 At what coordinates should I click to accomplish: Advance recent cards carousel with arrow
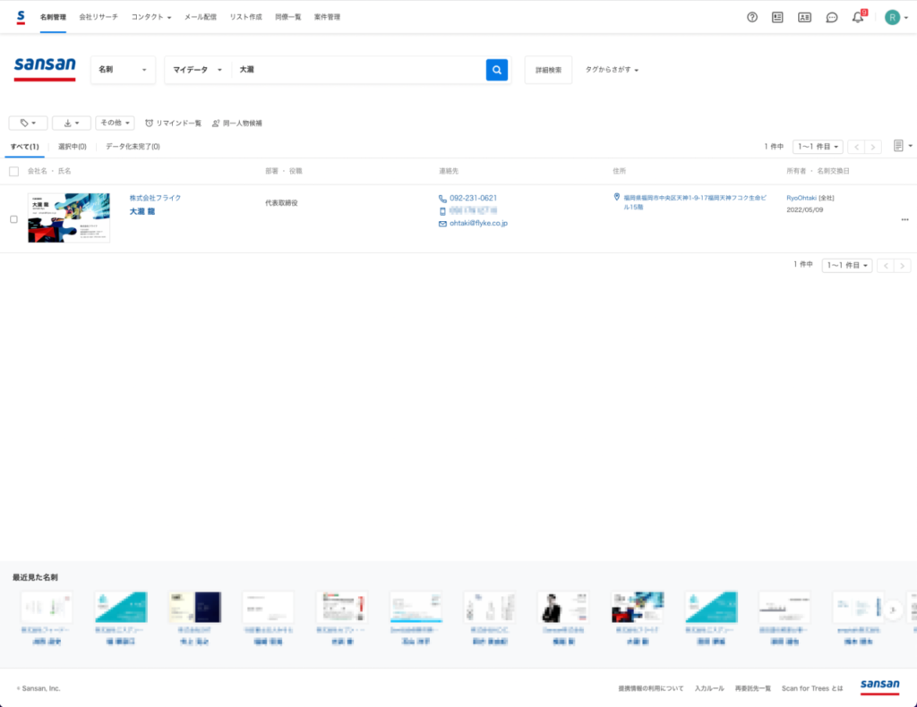point(893,610)
